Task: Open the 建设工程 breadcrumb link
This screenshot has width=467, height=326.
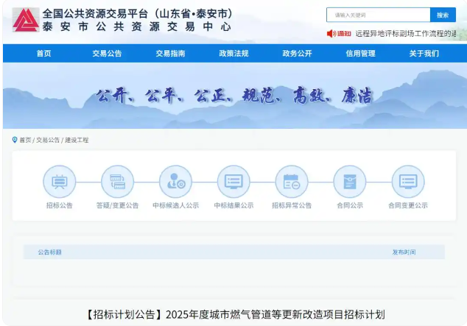Action: [x=77, y=140]
